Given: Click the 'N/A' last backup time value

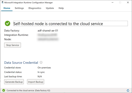Looking at the screenshot, I should pos(40,77).
